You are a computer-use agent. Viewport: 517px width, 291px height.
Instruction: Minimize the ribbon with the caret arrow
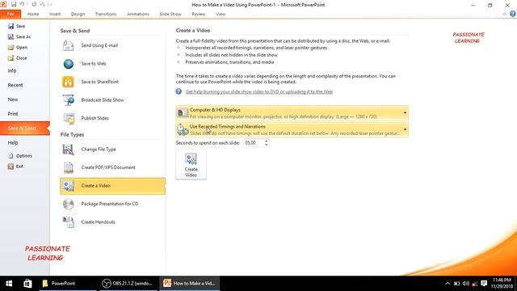point(504,15)
